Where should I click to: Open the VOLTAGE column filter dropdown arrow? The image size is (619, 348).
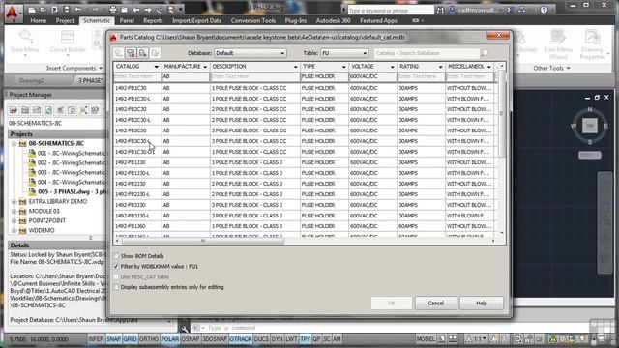click(x=392, y=67)
